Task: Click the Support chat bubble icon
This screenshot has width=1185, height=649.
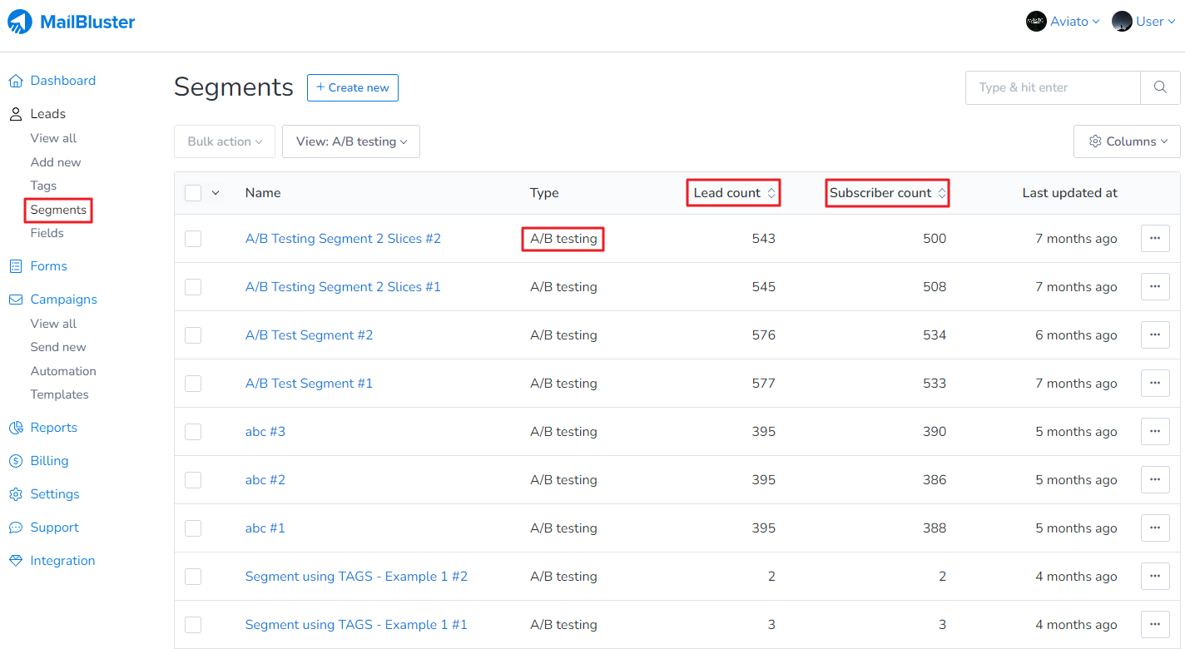Action: (x=15, y=528)
